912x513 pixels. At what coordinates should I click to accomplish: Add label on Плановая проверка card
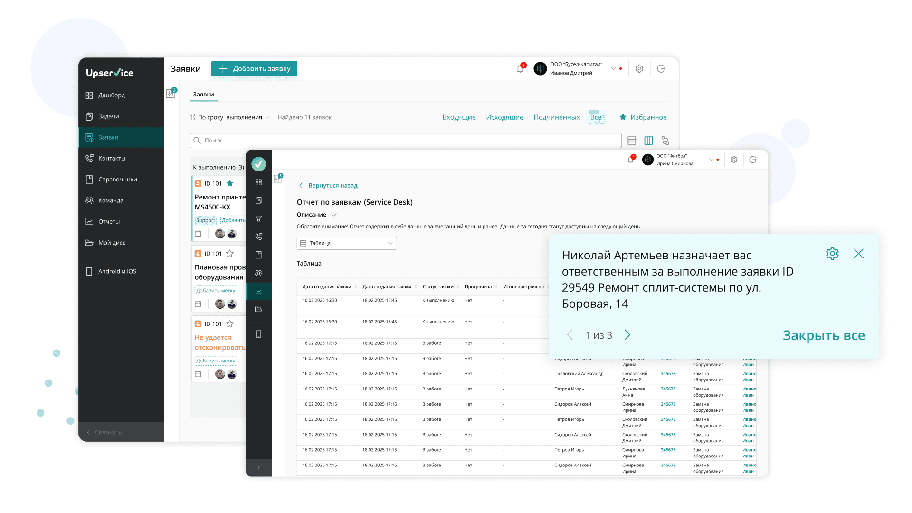pos(216,291)
